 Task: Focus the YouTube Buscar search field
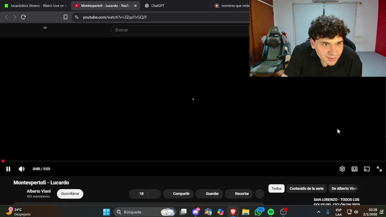click(x=180, y=30)
